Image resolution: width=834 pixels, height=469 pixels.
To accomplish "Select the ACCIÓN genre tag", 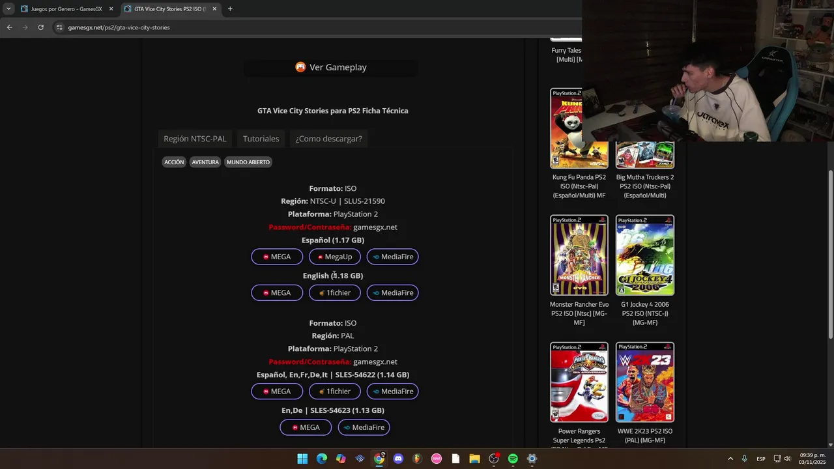I will point(174,162).
